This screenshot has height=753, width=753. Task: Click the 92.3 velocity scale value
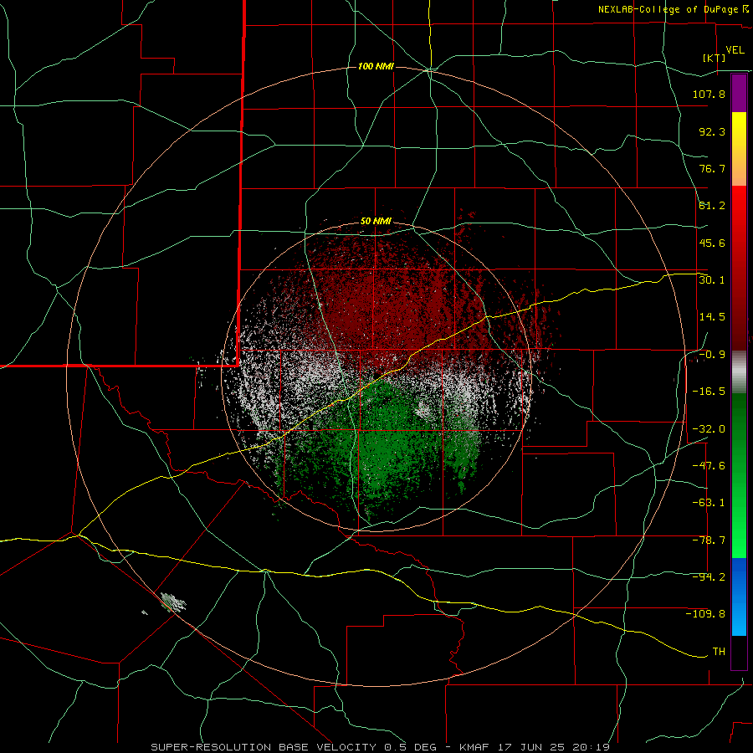pos(712,131)
